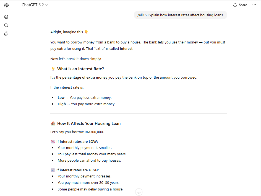This screenshot has width=261, height=196.
Task: Start a new chat with the pencil icon
Action: coord(6,17)
